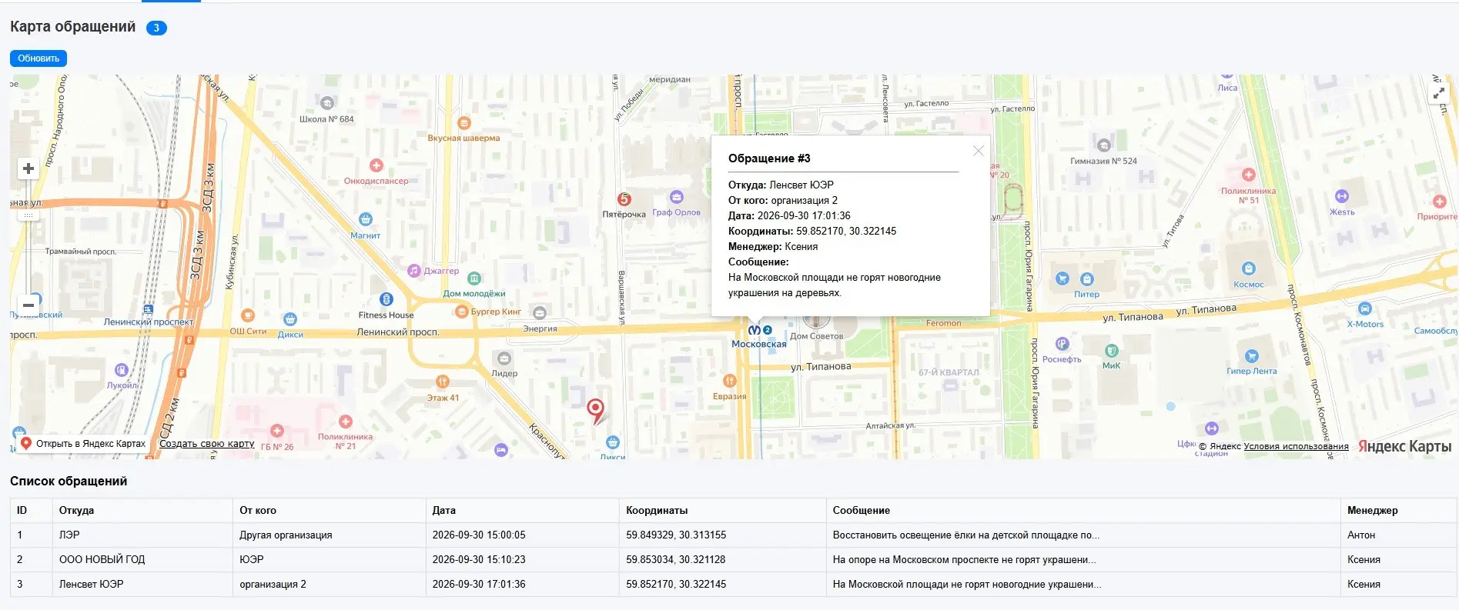Click the Поликлиника № 51 marker
The width and height of the screenshot is (1459, 610).
point(1249,175)
